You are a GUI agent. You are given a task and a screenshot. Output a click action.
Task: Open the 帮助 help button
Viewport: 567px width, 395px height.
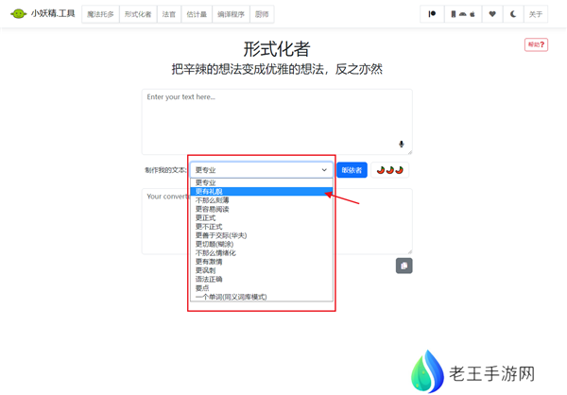536,44
